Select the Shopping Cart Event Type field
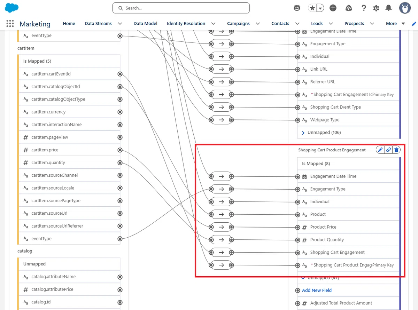Image resolution: width=418 pixels, height=310 pixels. tap(348, 107)
